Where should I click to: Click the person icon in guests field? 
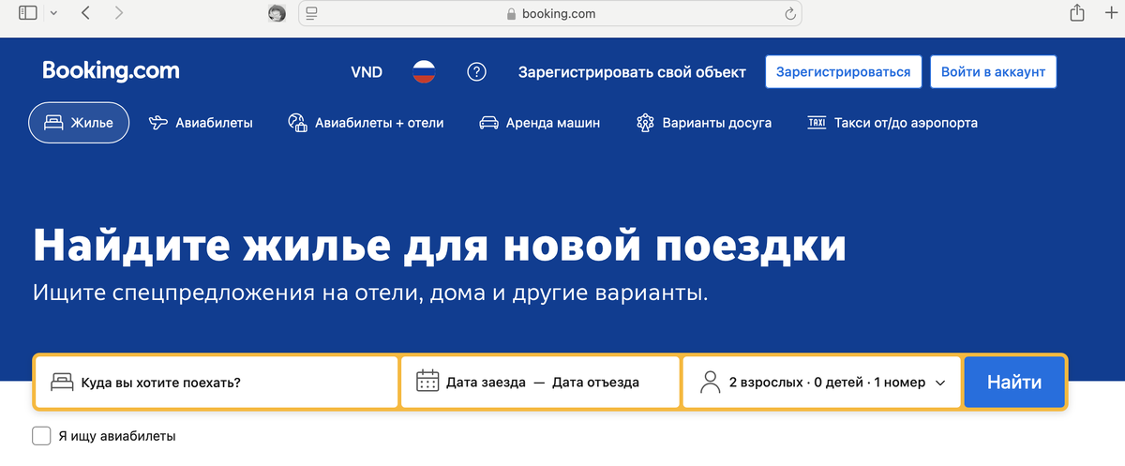pos(710,383)
